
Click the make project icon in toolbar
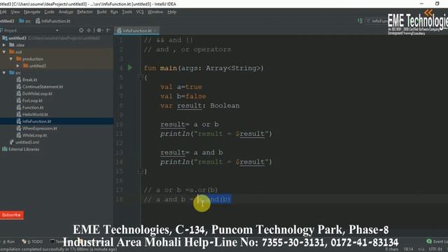tap(360, 21)
